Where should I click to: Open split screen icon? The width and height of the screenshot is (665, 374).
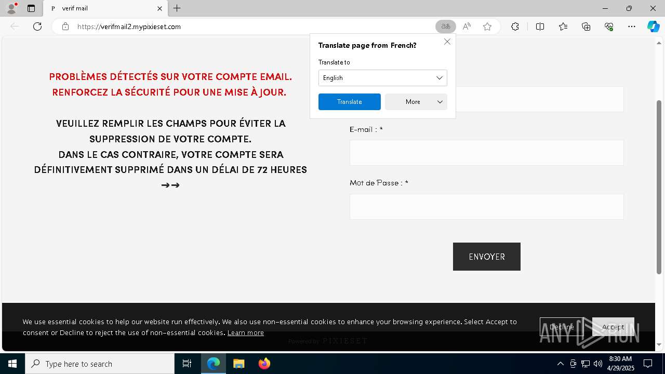pyautogui.click(x=540, y=26)
